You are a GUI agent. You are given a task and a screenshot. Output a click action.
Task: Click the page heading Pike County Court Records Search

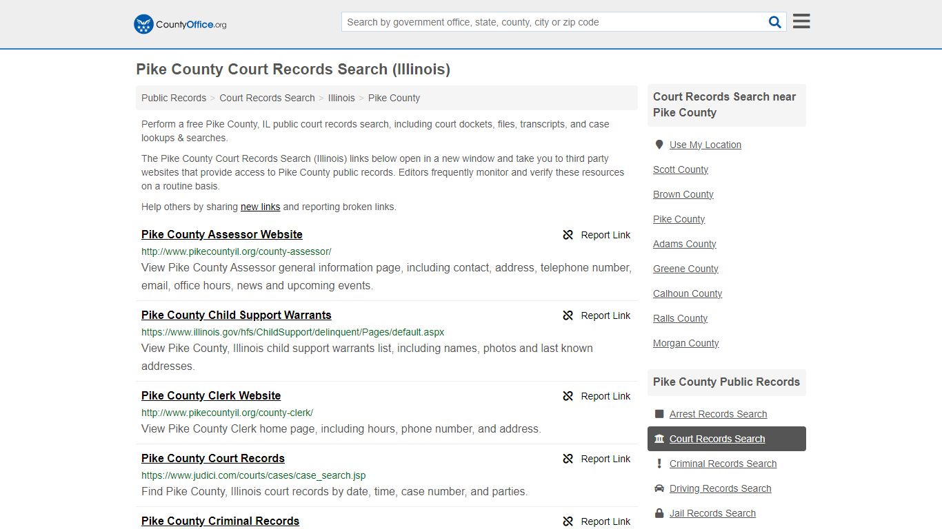coord(293,69)
